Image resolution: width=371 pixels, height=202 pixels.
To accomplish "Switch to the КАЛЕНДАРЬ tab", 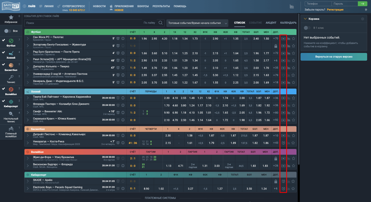I will [x=288, y=23].
